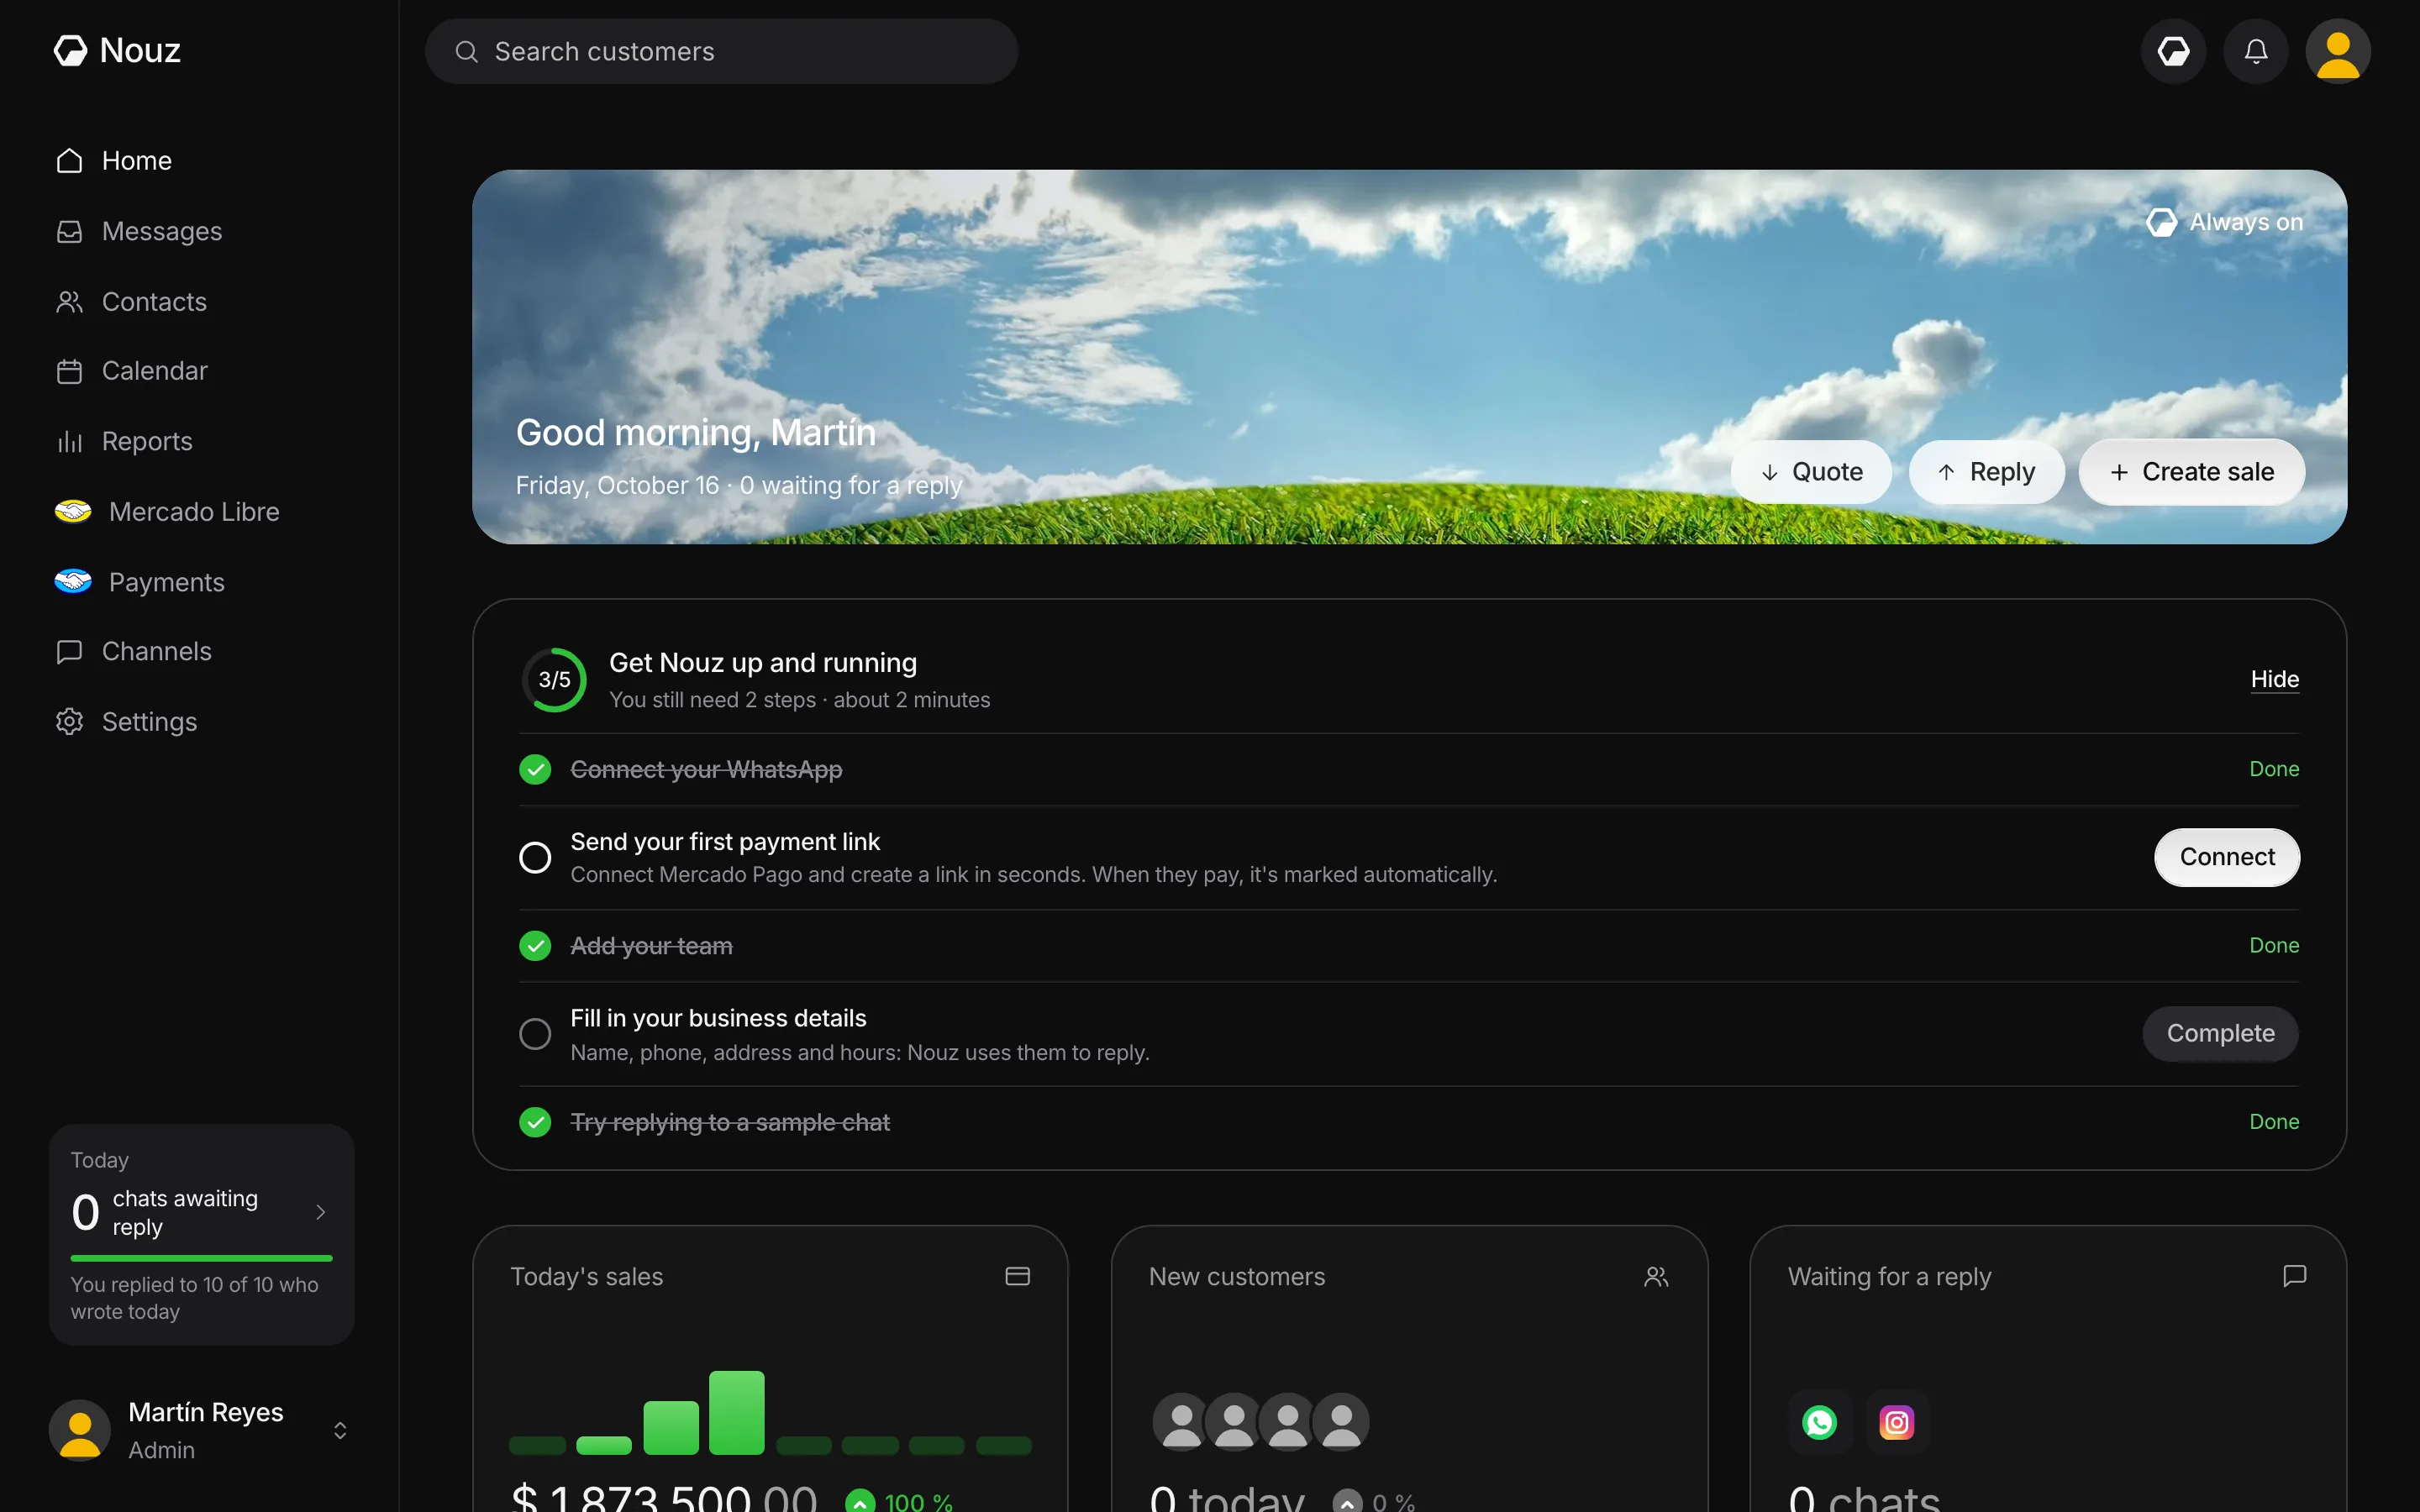This screenshot has width=2420, height=1512.
Task: Click the Add your team check mark
Action: point(535,946)
